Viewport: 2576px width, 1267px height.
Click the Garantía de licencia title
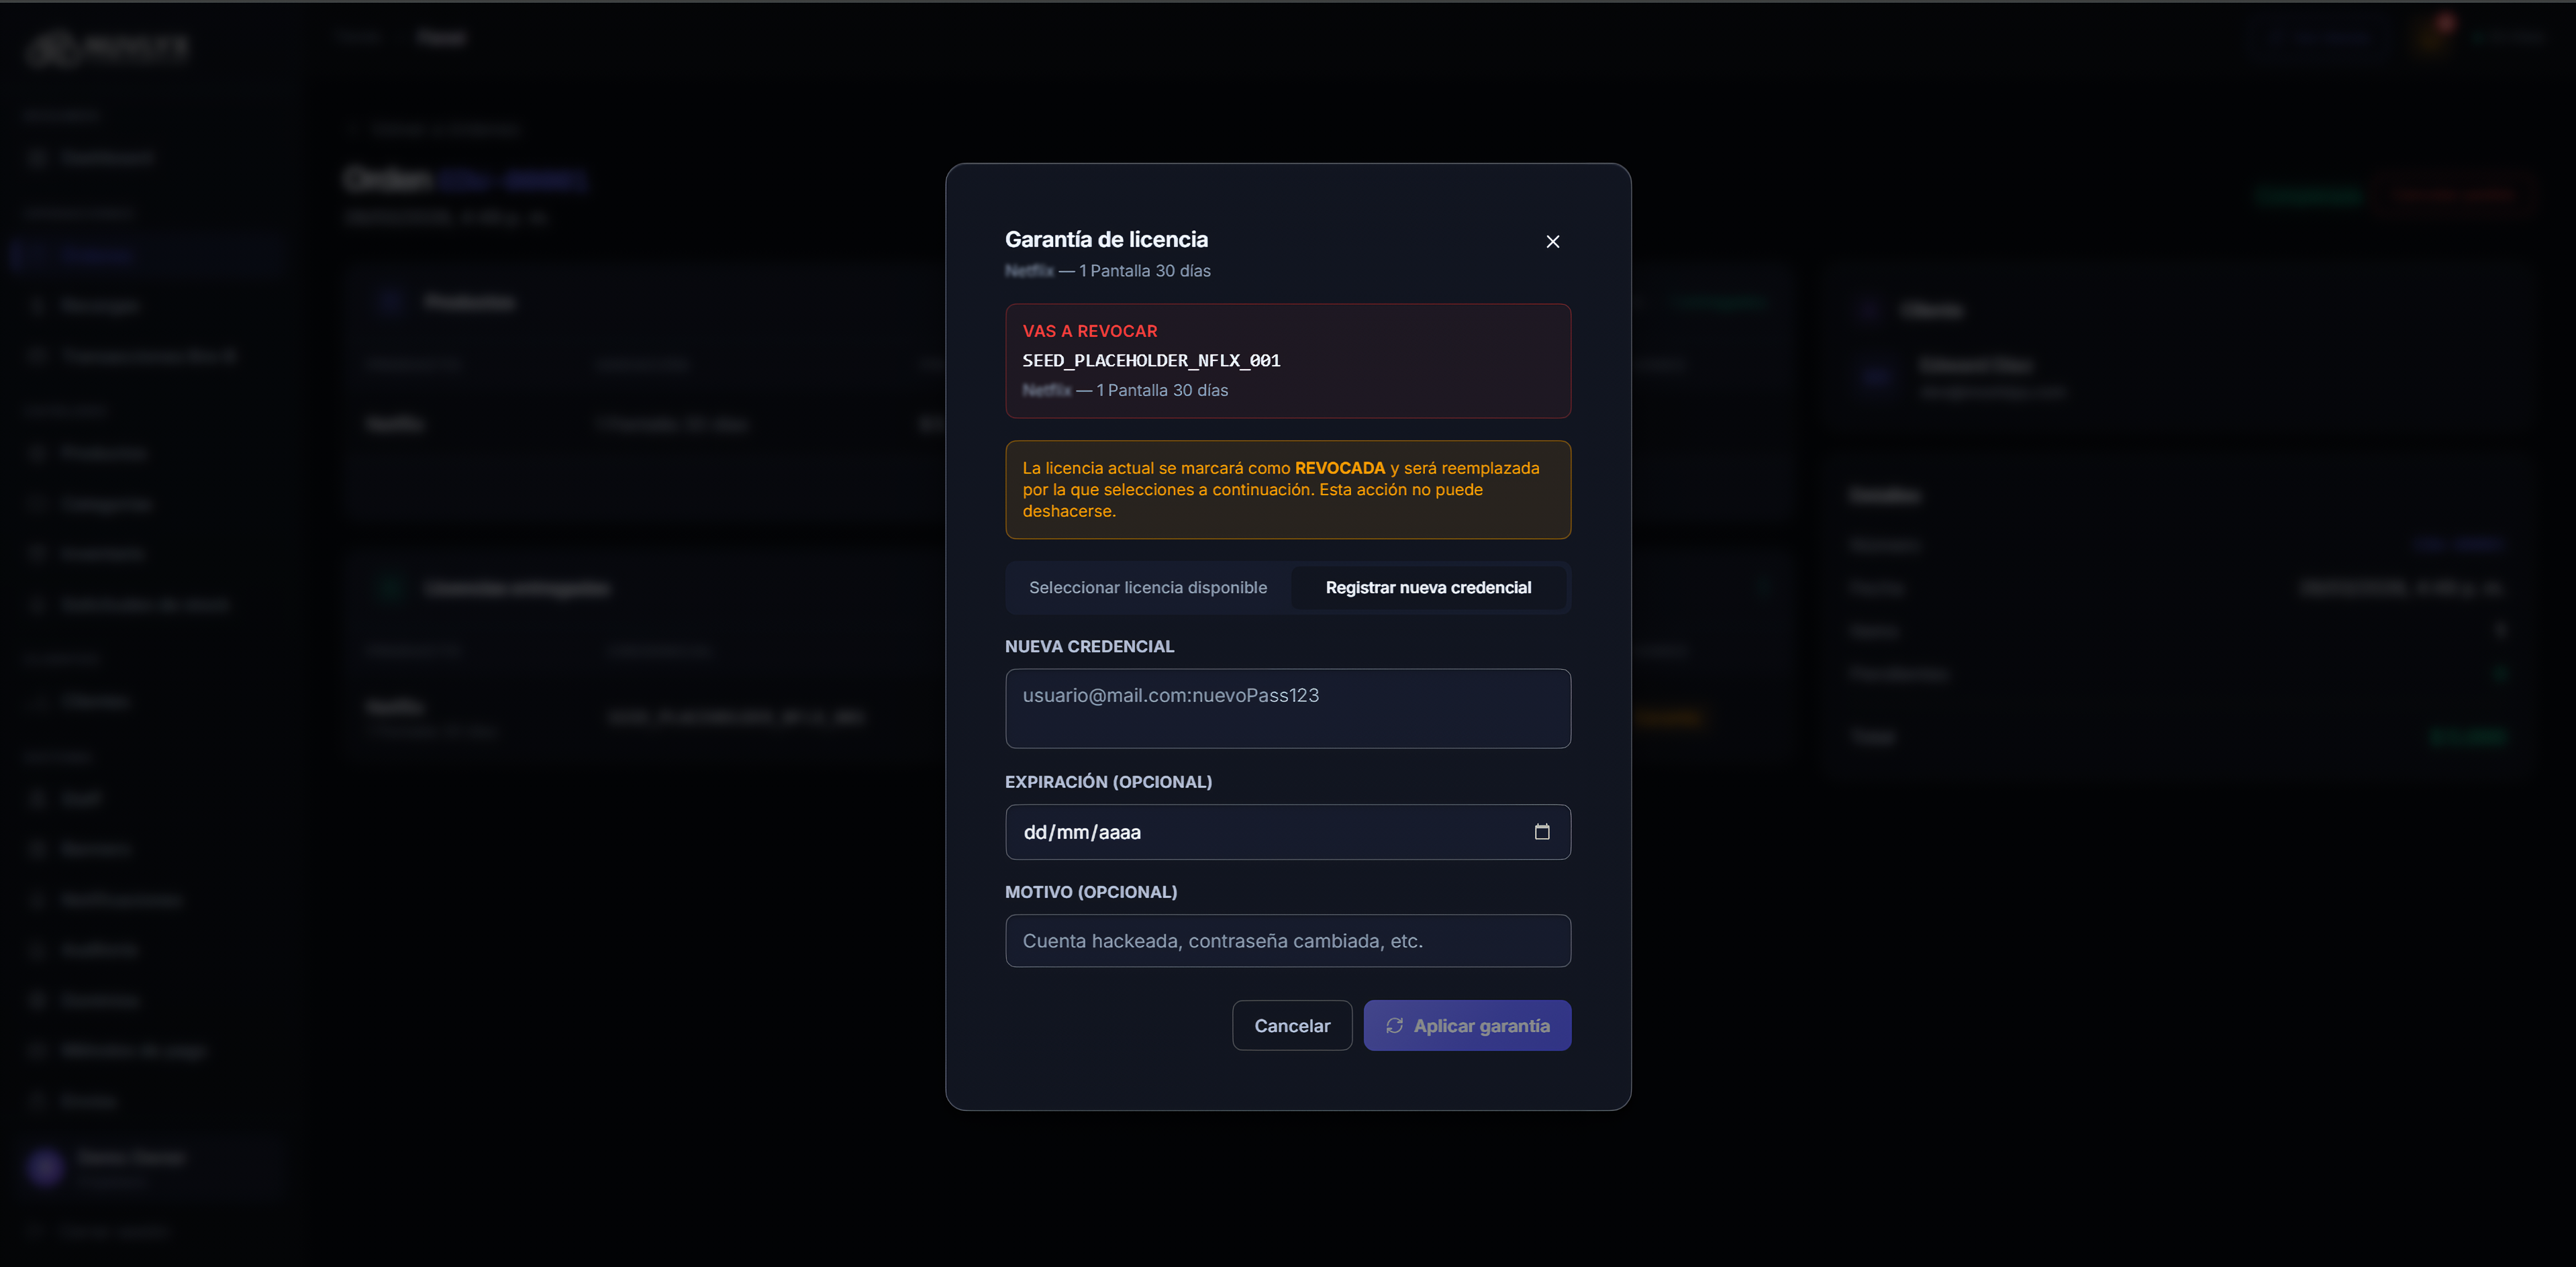coord(1106,239)
